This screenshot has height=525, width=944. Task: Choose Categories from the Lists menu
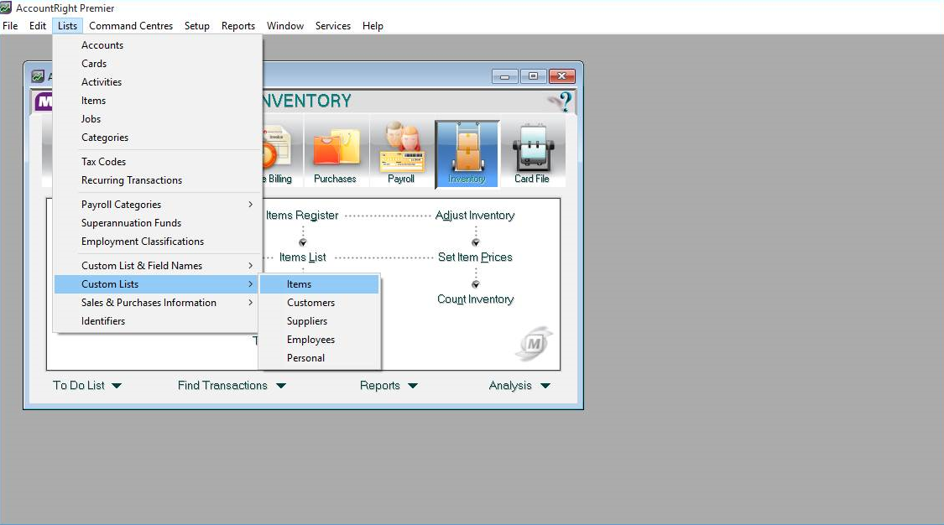(x=158, y=138)
